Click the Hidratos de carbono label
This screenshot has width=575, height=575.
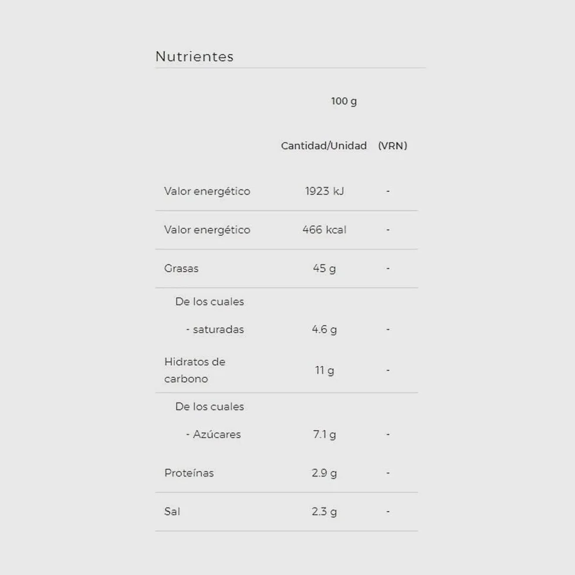[195, 370]
